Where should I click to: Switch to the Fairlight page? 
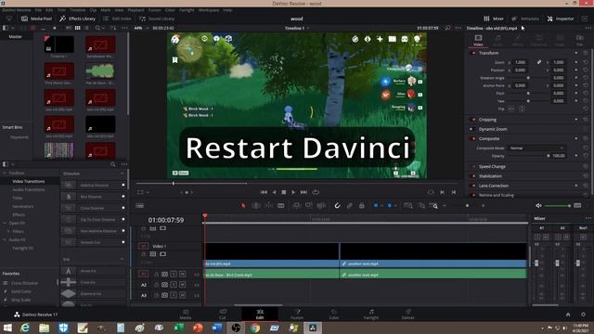click(x=371, y=314)
